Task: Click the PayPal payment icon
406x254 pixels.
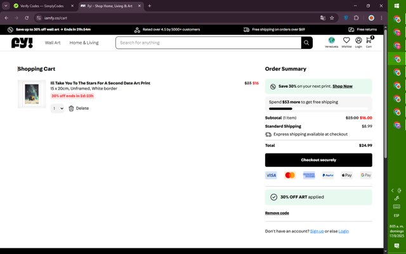Action: coord(328,175)
